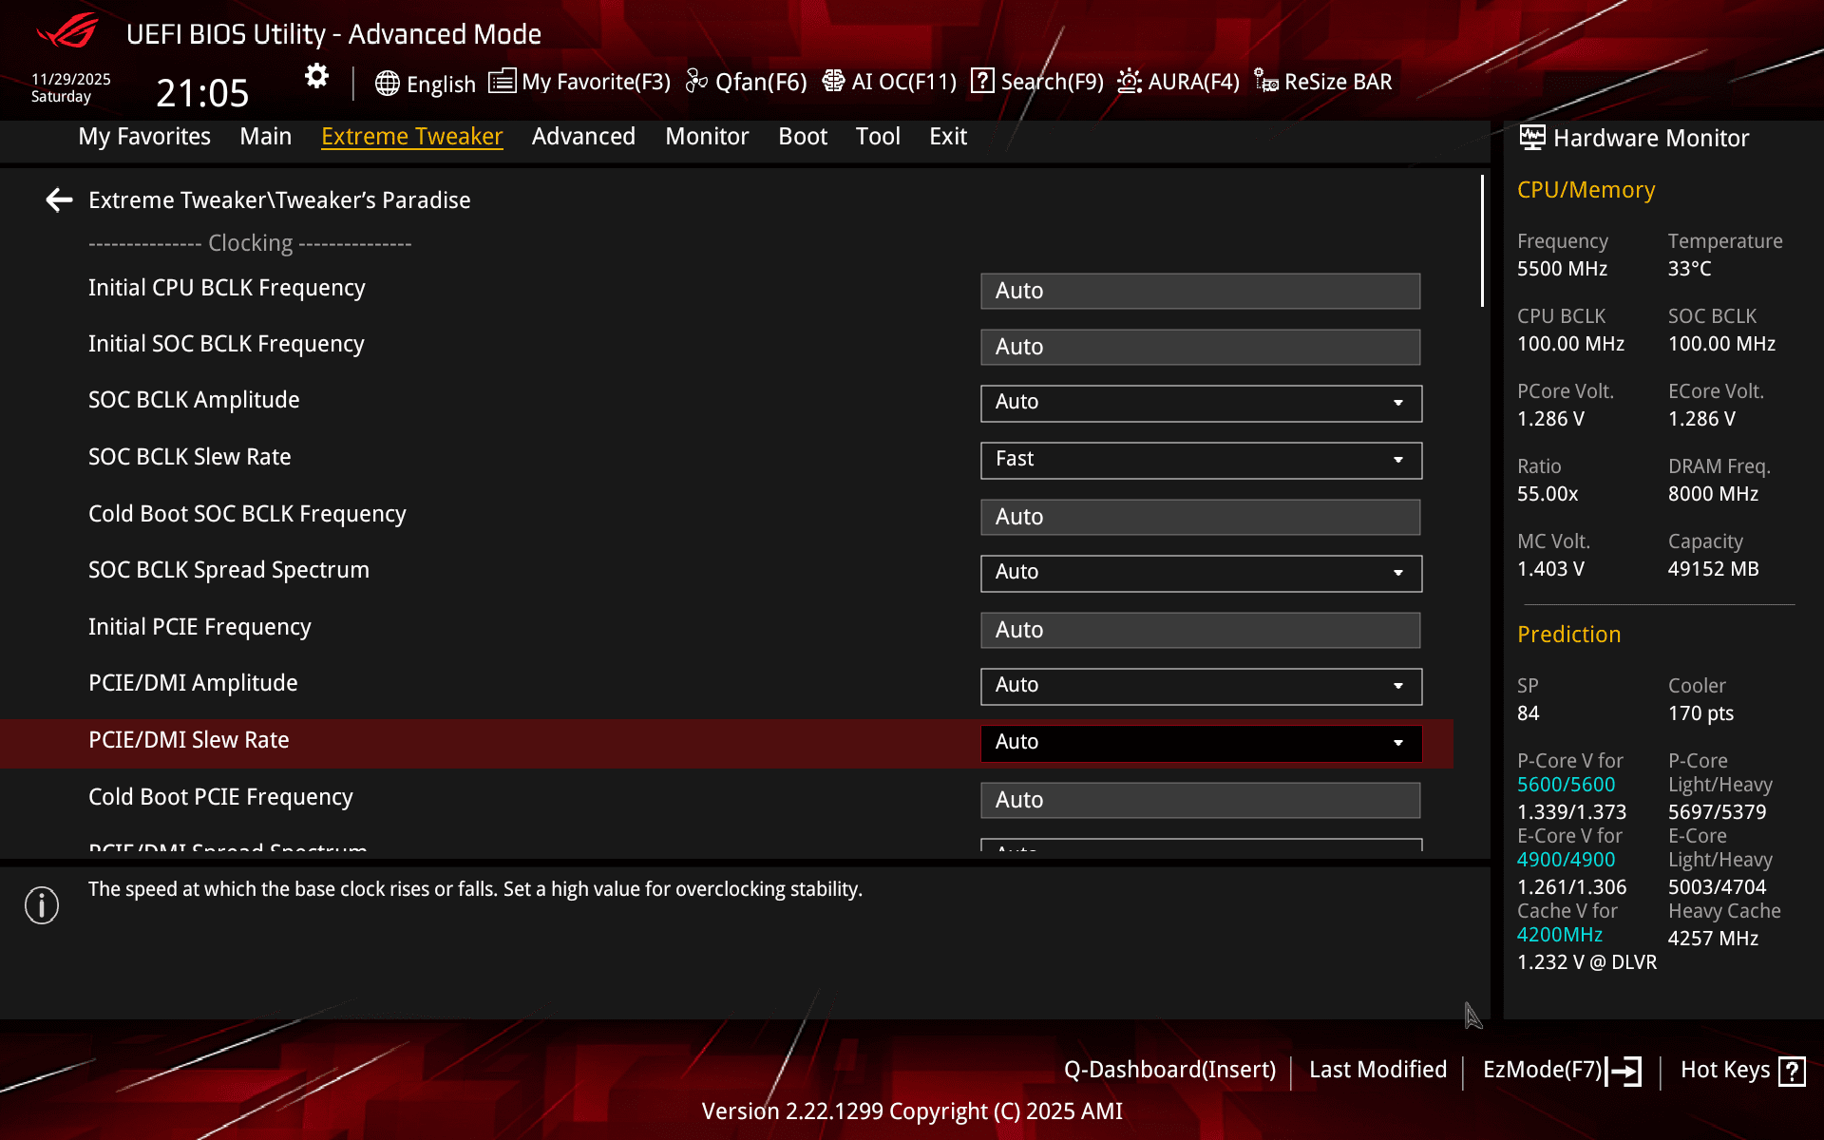Open My Favorite(F3) list icon

pos(502,82)
